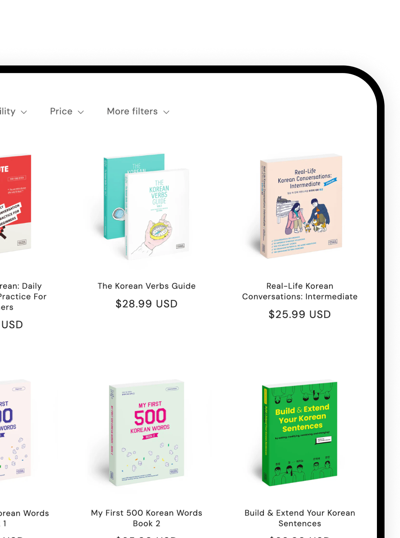This screenshot has height=538, width=400.
Task: Click the chevron next to More filters
Action: pyautogui.click(x=166, y=112)
